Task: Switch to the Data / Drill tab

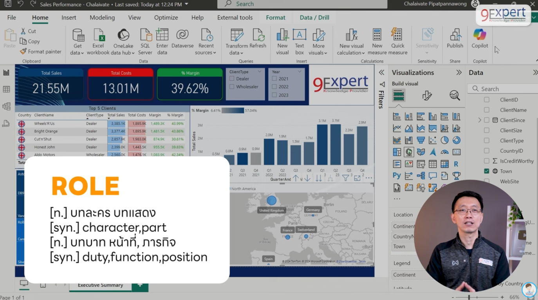Action: (314, 18)
